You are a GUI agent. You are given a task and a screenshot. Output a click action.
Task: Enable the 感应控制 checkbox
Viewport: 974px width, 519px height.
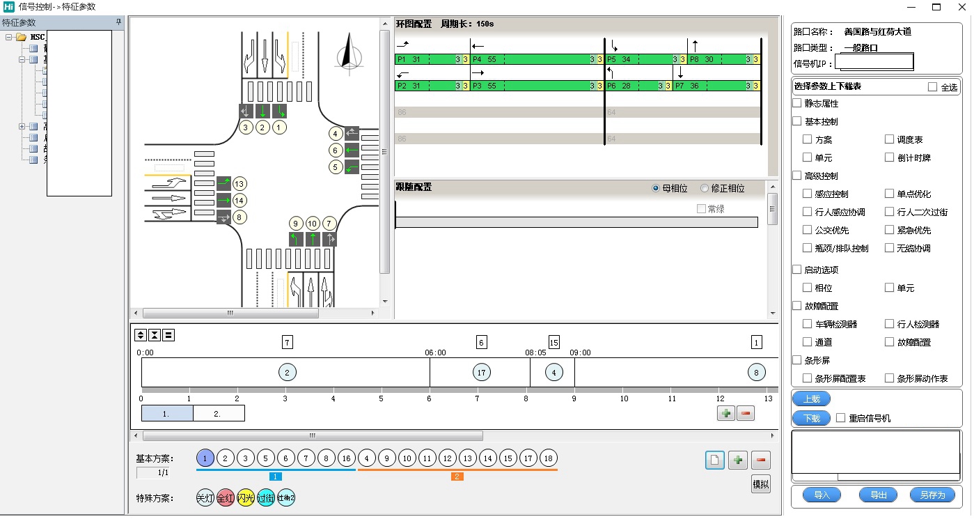pos(807,194)
